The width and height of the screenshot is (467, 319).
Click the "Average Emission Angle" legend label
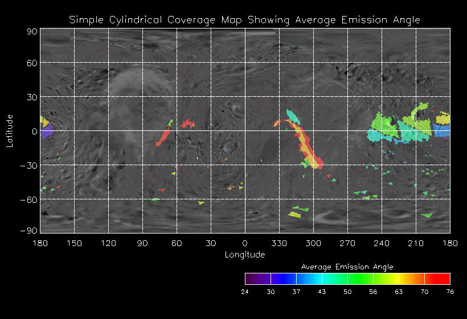point(347,267)
